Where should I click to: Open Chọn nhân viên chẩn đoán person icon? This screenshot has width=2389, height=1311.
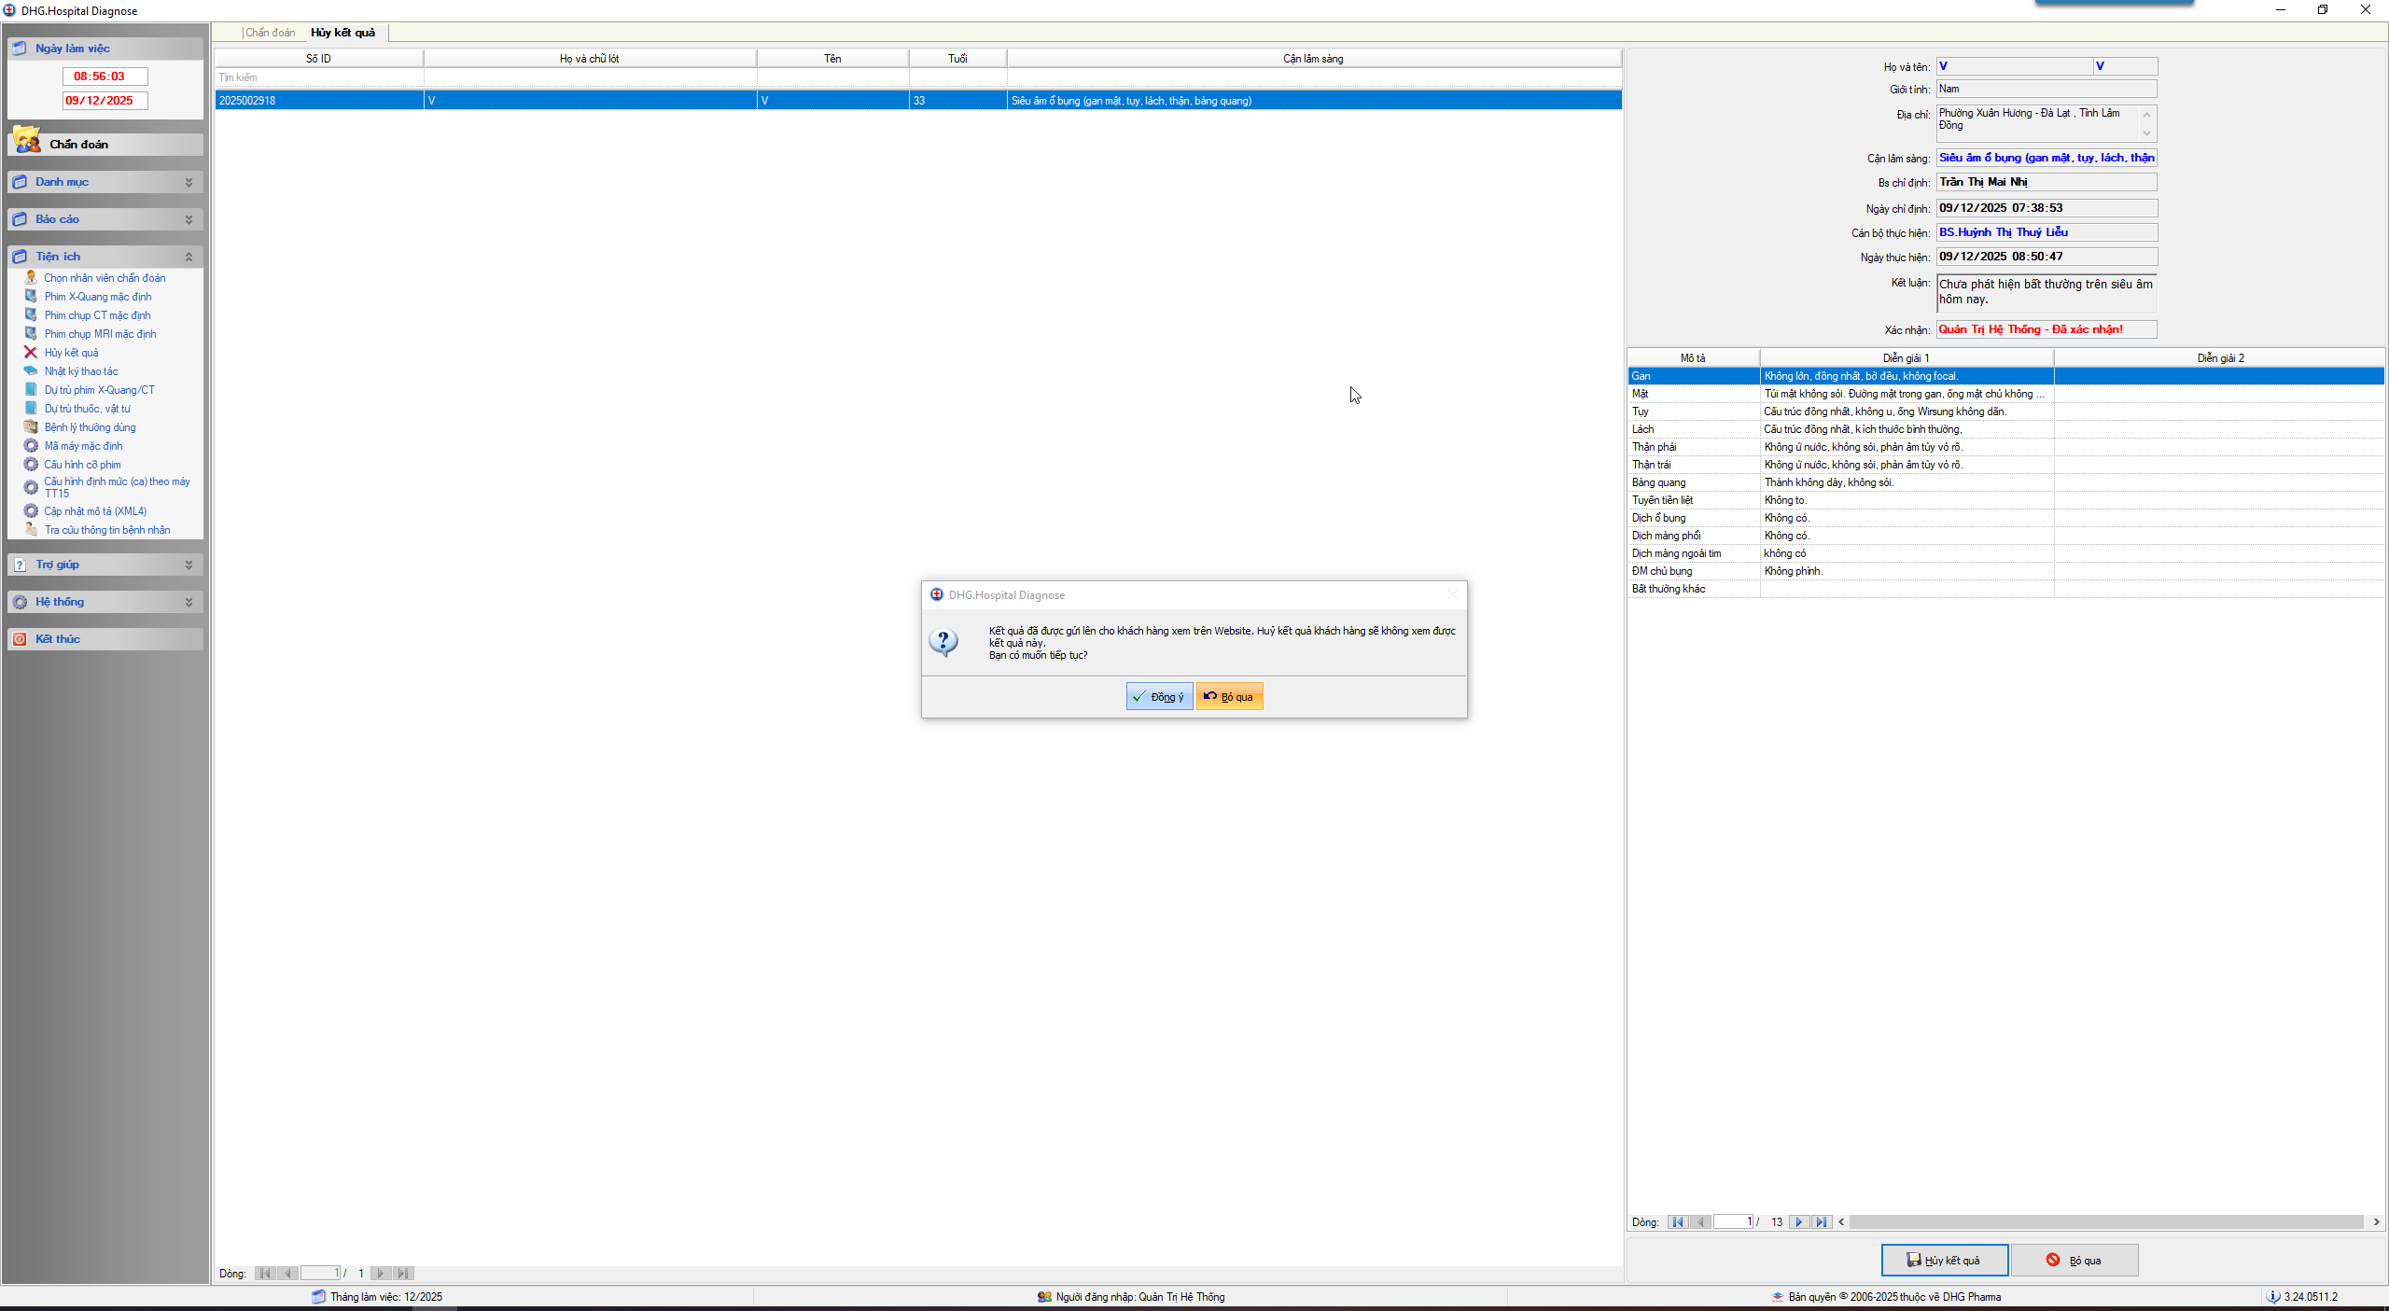(x=31, y=278)
